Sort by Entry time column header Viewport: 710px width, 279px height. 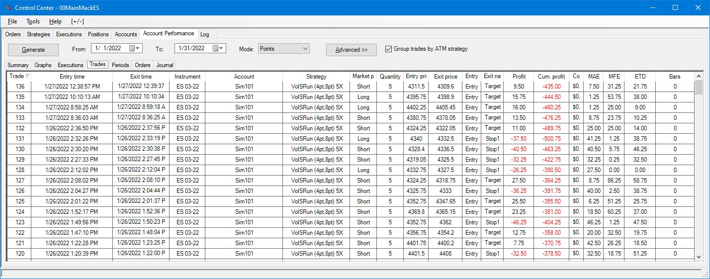tap(72, 77)
